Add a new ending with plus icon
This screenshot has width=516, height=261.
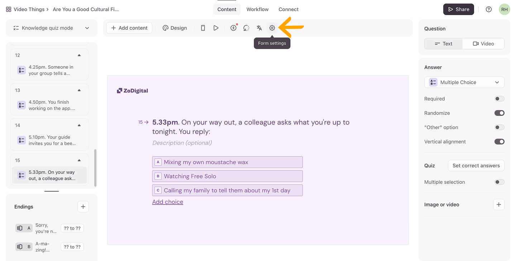83,207
